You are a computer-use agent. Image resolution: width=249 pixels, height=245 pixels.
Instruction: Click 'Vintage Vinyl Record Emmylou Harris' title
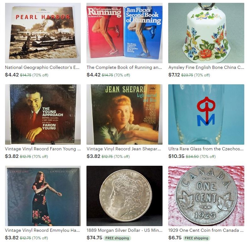click(x=42, y=231)
